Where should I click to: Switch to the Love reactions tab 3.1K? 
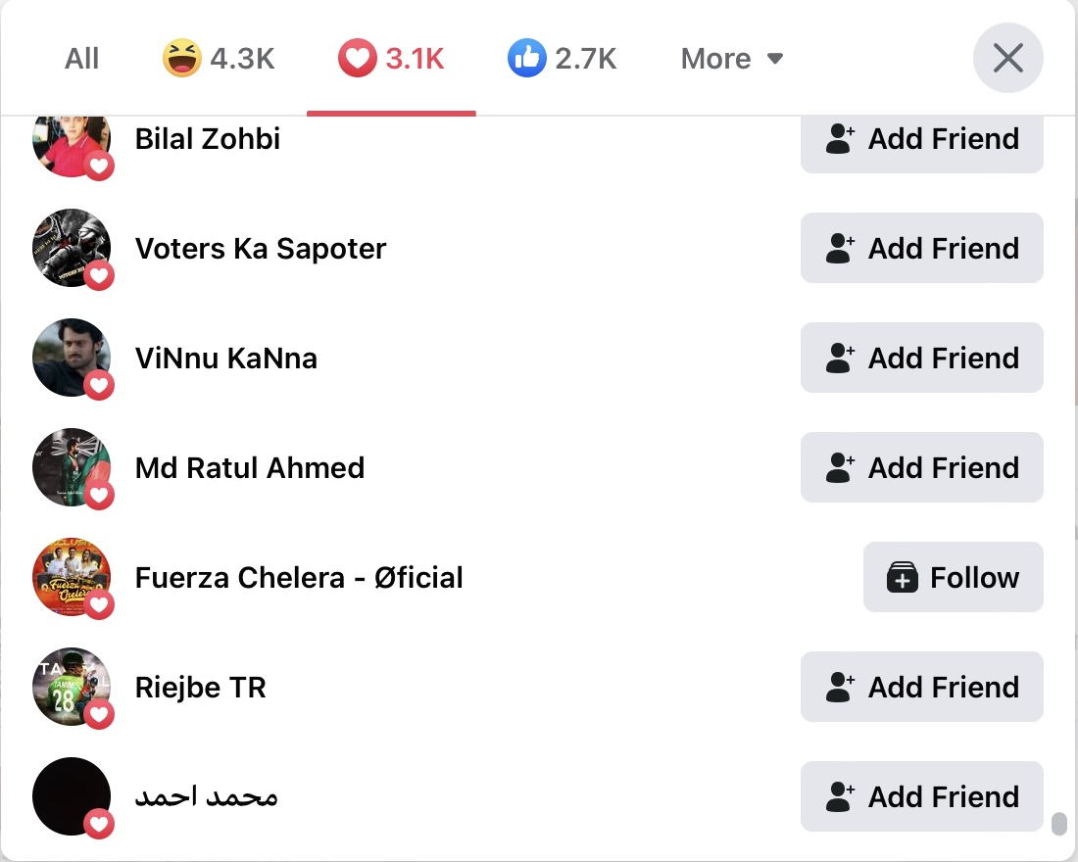click(391, 59)
